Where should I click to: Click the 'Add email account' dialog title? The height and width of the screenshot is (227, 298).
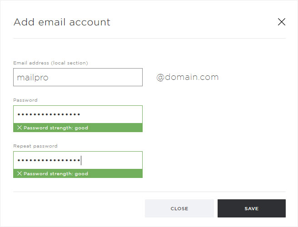tap(62, 22)
